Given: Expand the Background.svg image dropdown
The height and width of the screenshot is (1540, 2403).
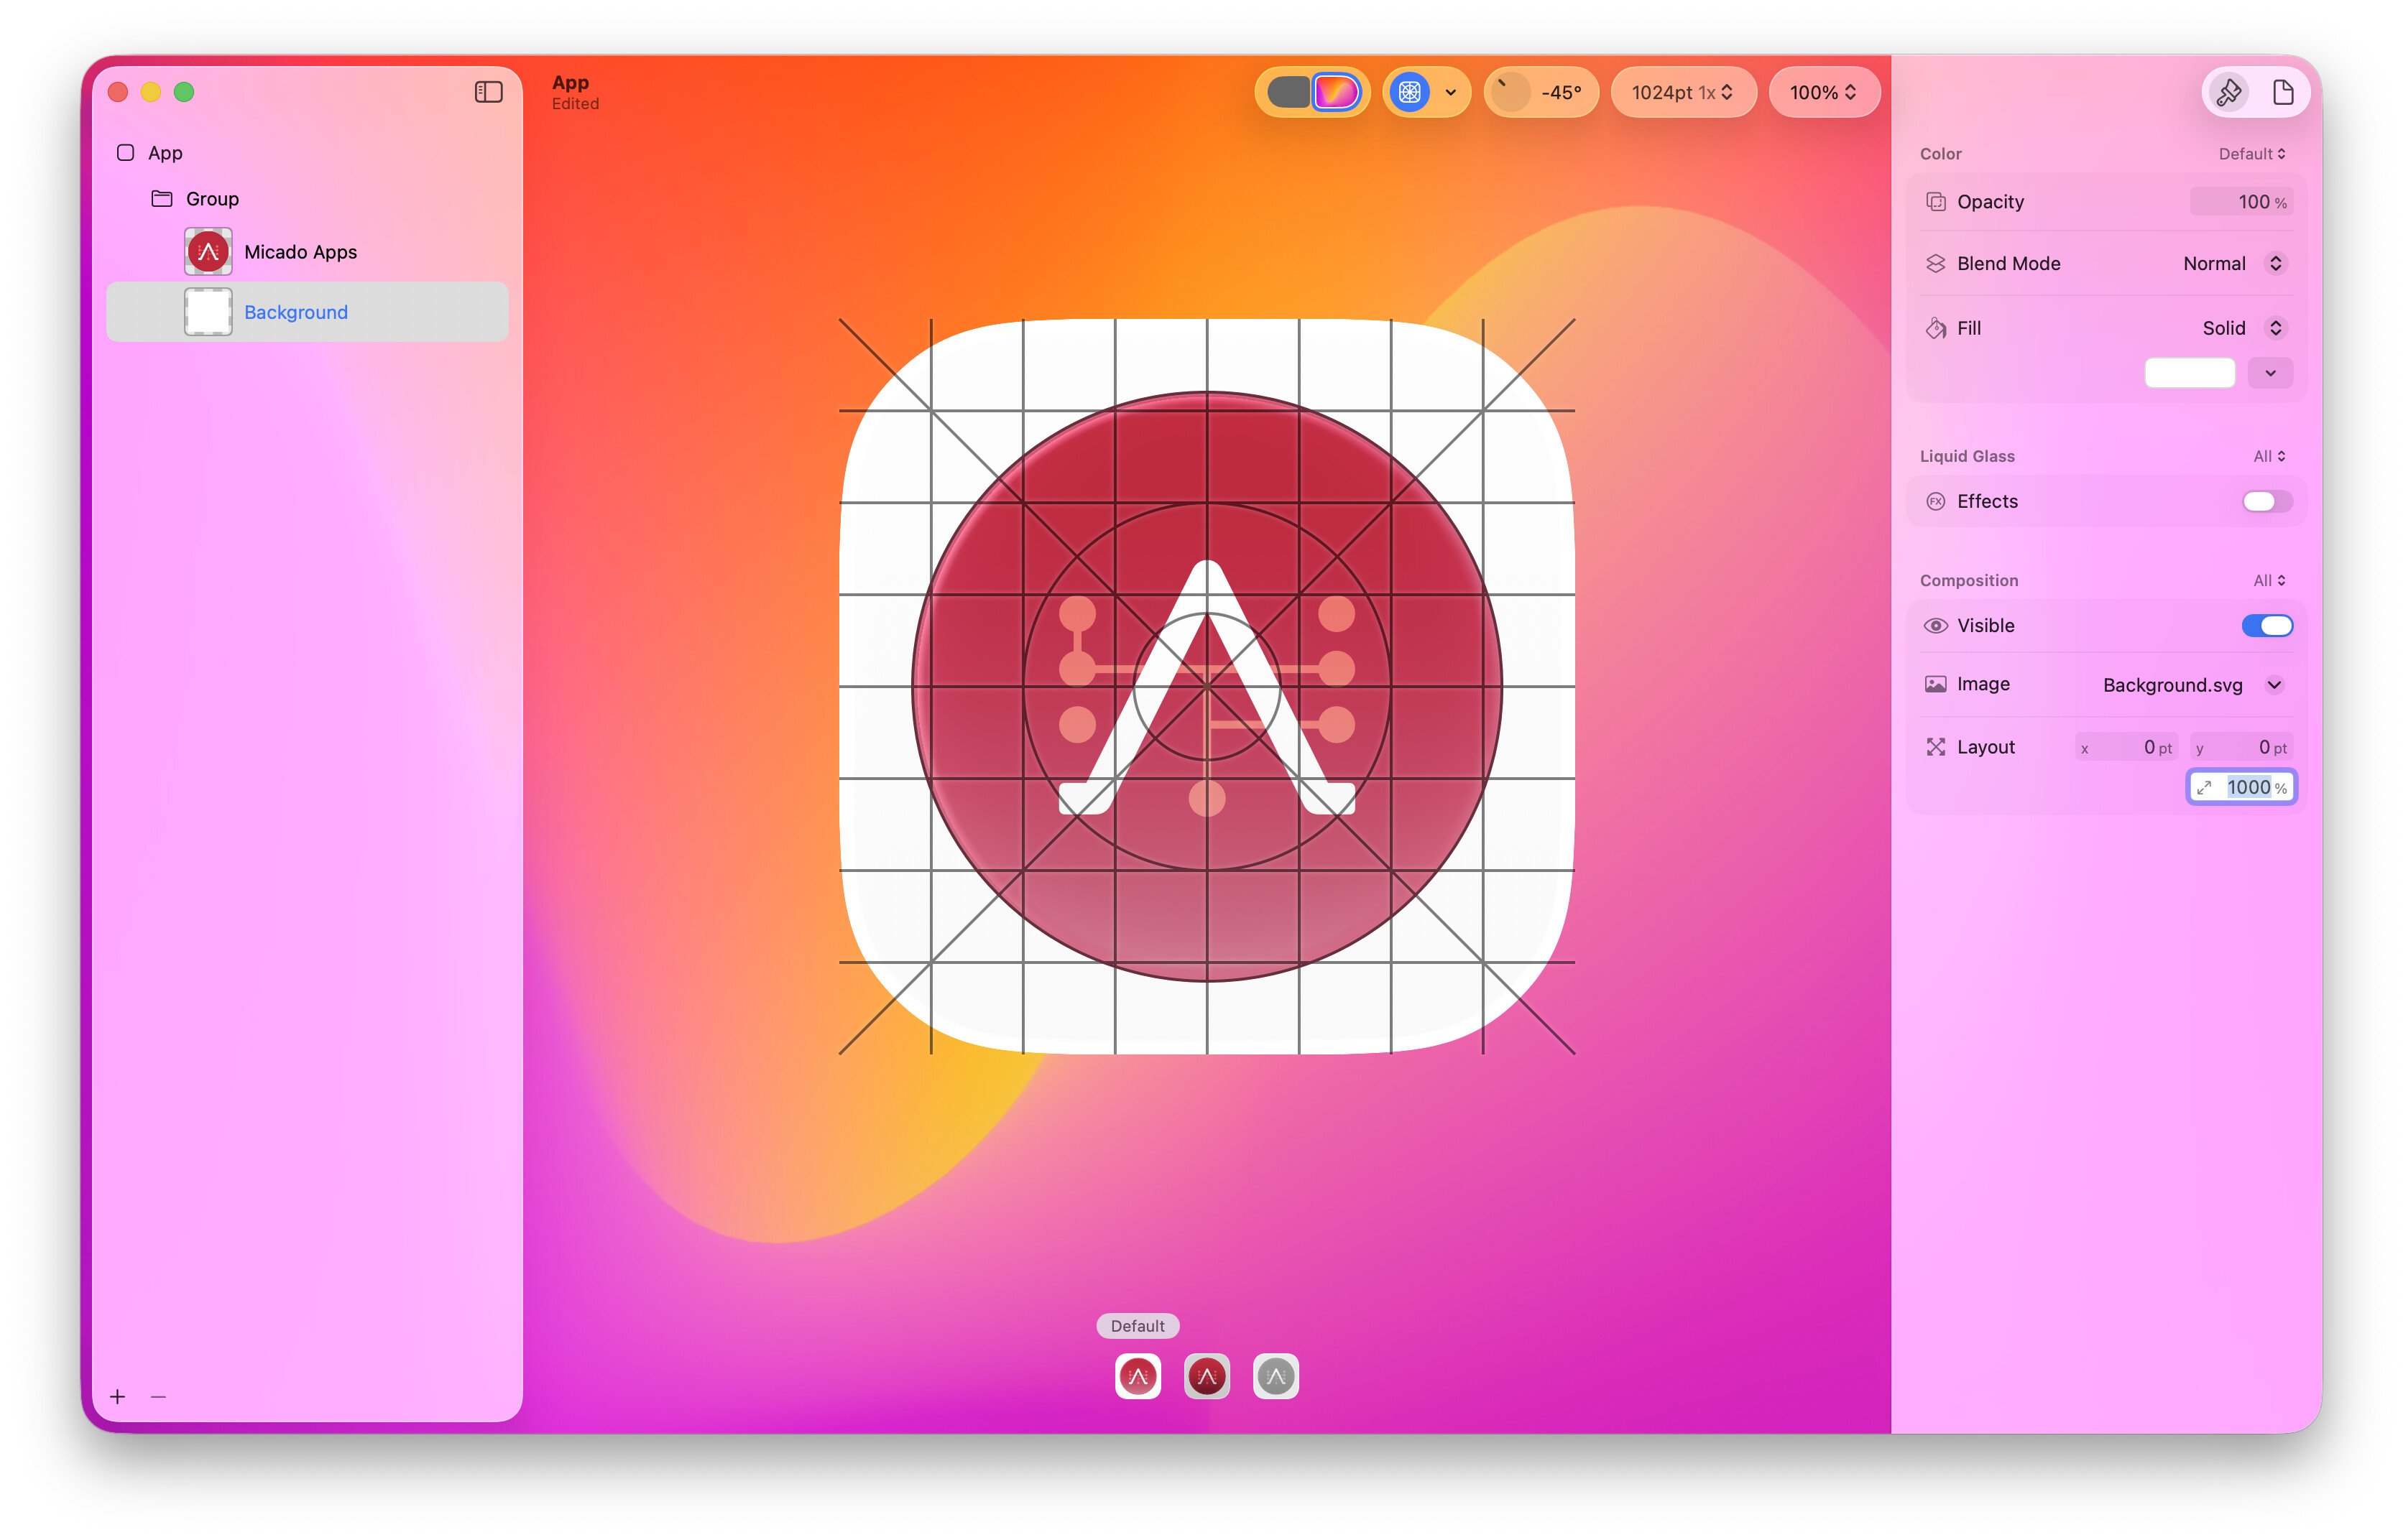Looking at the screenshot, I should tap(2274, 684).
